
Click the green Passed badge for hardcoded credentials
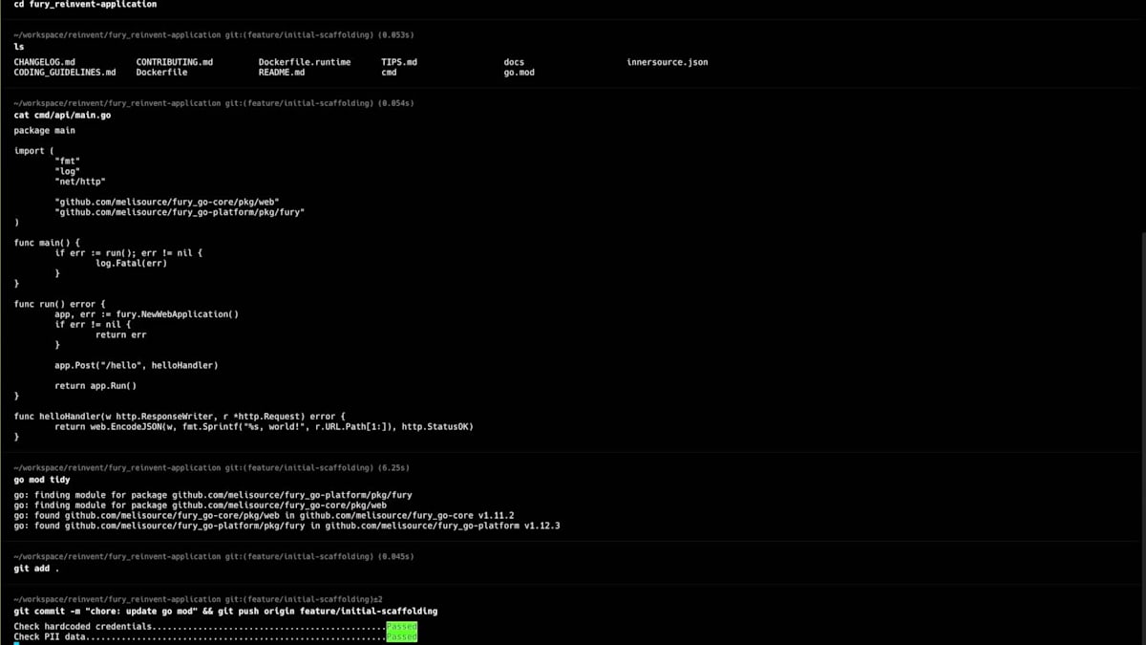[x=401, y=626]
